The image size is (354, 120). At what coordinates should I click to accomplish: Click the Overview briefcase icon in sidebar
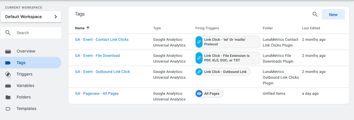[8, 51]
